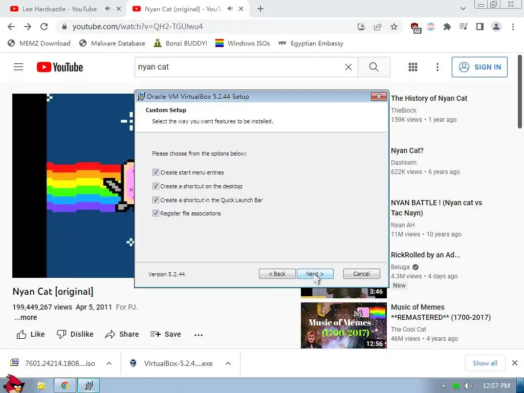The width and height of the screenshot is (524, 393).
Task: Reload the YouTube page
Action: 44,27
